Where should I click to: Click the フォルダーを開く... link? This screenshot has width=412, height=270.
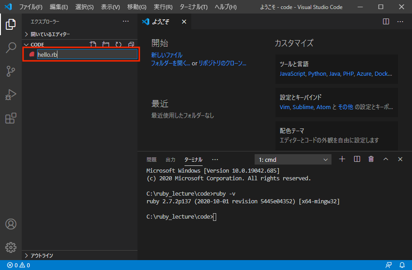(x=170, y=64)
